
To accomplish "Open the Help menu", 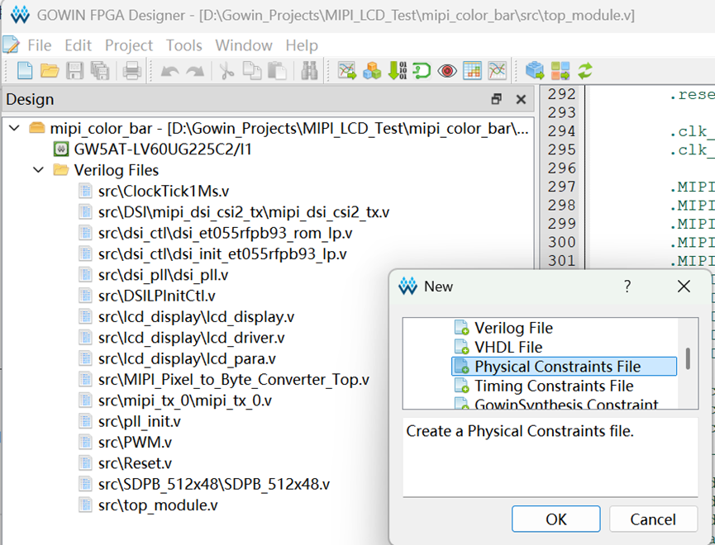I will point(302,45).
